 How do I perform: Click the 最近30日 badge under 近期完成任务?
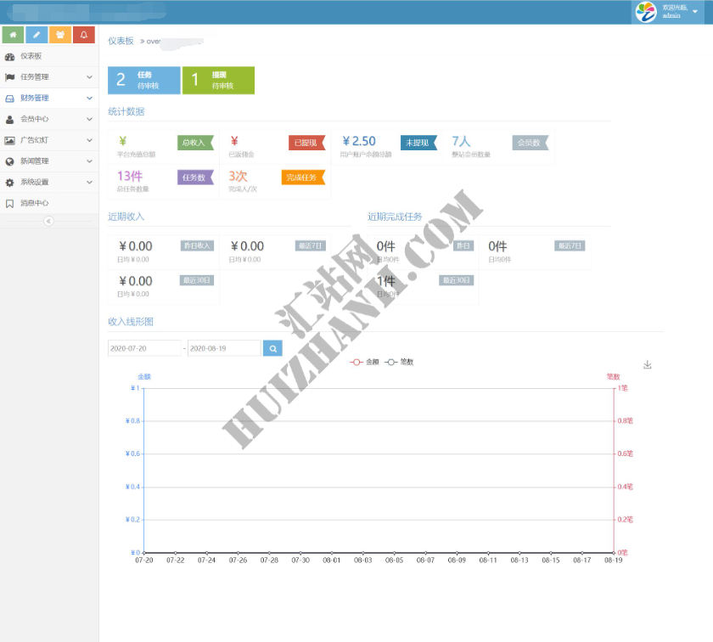click(x=457, y=280)
